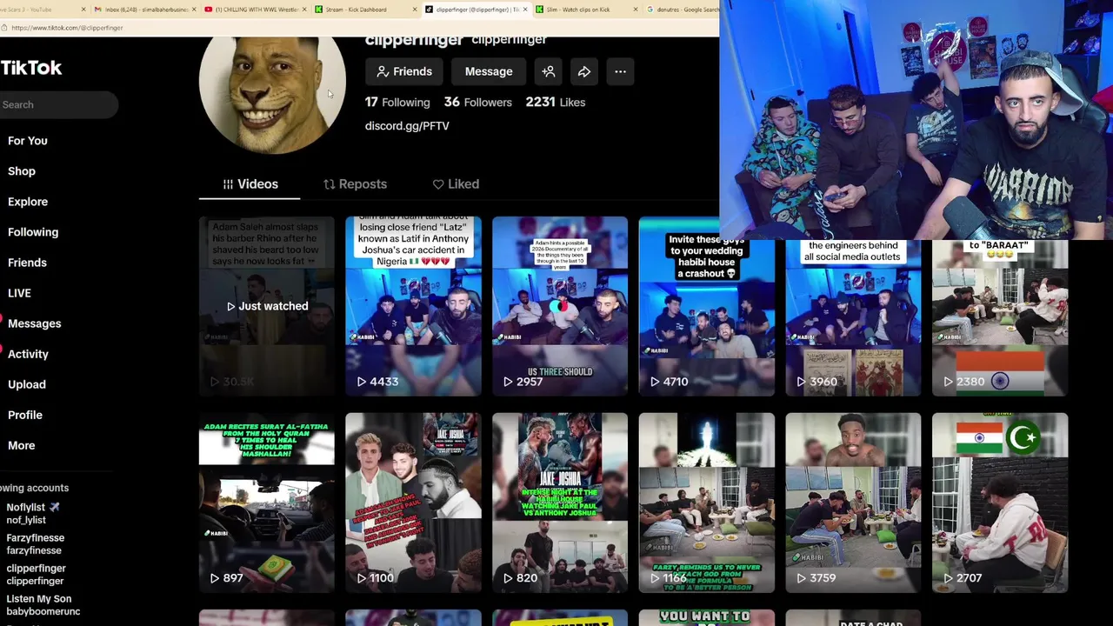The image size is (1113, 626).
Task: Open video with 4433 views
Action: 413,306
